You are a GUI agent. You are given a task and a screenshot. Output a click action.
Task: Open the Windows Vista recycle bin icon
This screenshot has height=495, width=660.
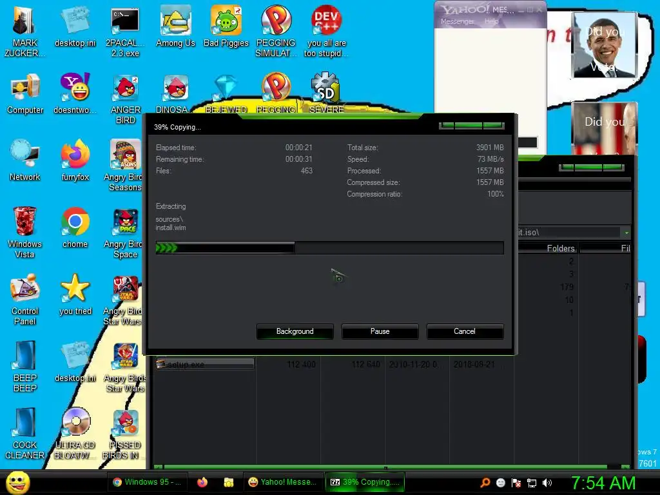25,232
